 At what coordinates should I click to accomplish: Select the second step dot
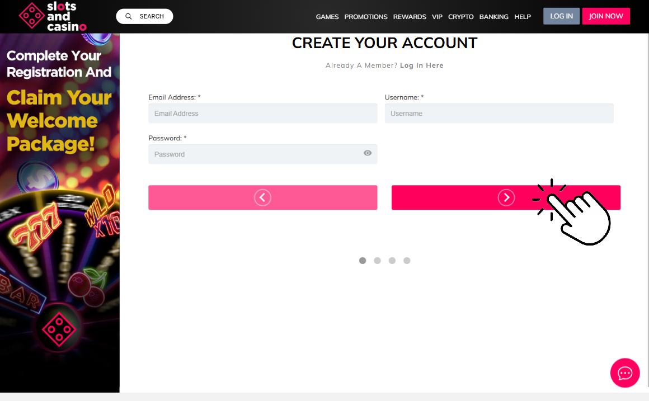(378, 260)
